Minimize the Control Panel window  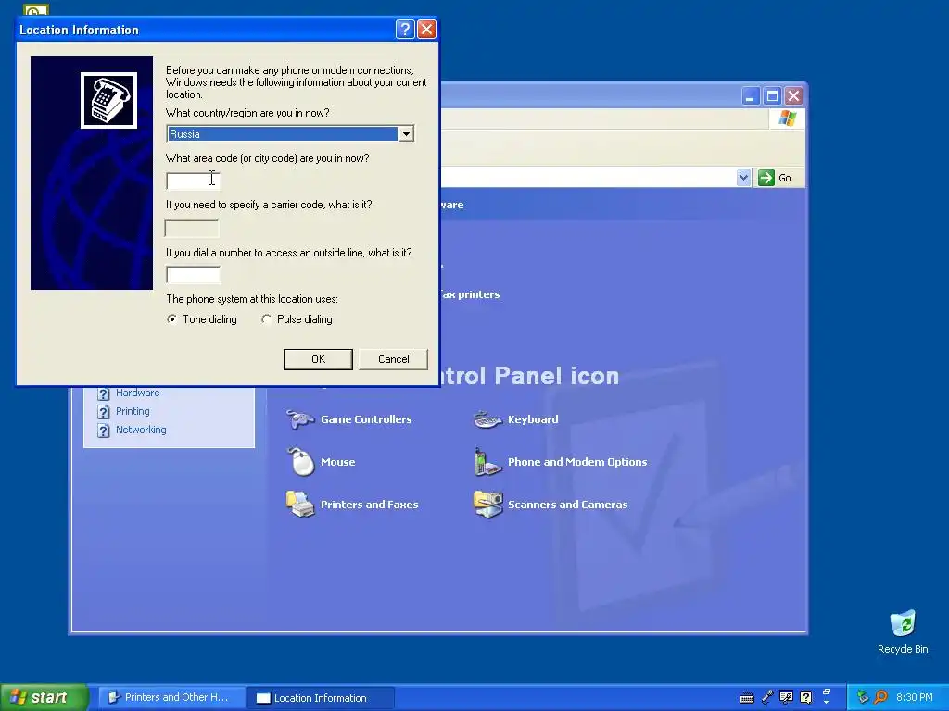(751, 95)
